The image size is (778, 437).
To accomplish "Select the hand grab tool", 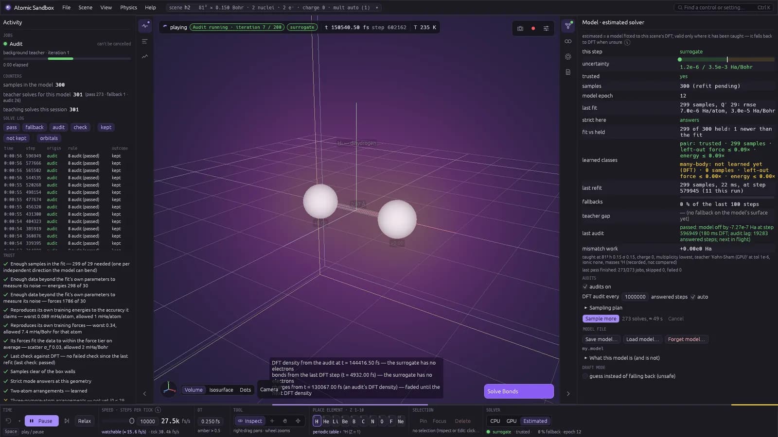I will coord(285,421).
